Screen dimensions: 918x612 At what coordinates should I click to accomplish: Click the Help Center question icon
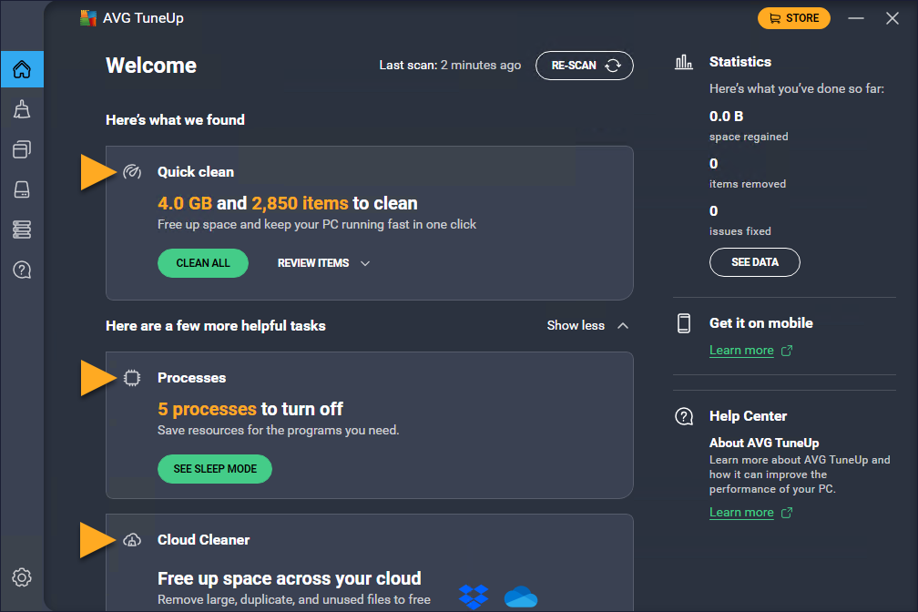pyautogui.click(x=684, y=416)
